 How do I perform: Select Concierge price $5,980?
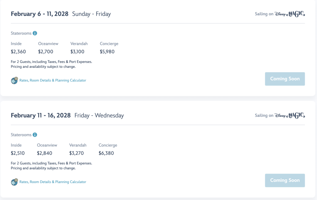(107, 52)
